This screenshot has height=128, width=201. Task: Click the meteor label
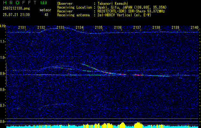pos(45,10)
